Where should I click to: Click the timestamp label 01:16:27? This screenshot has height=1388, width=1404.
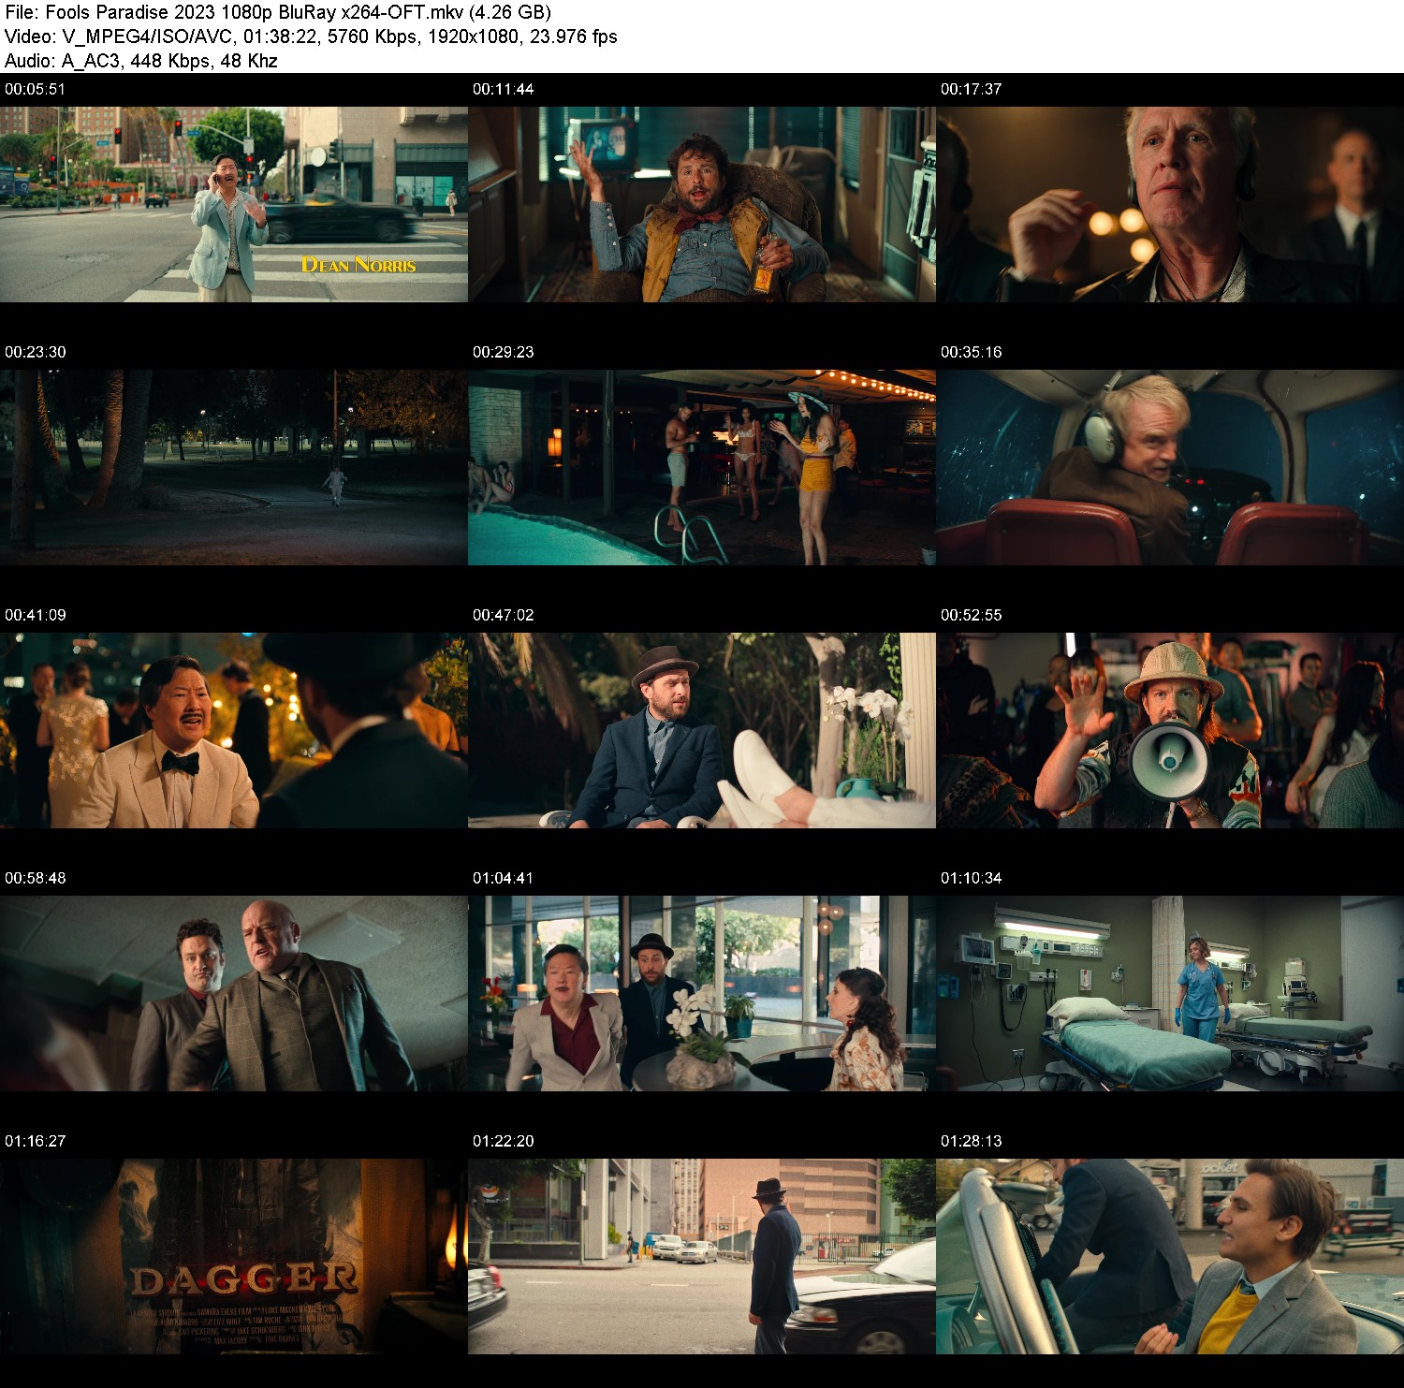[35, 1141]
